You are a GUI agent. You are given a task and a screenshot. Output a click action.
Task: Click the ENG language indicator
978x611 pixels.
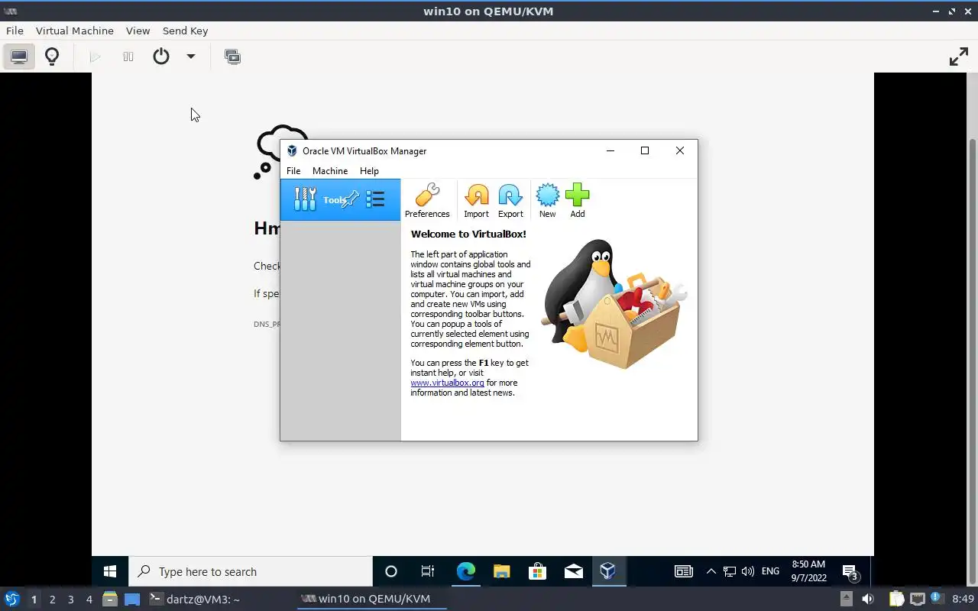[x=770, y=571]
